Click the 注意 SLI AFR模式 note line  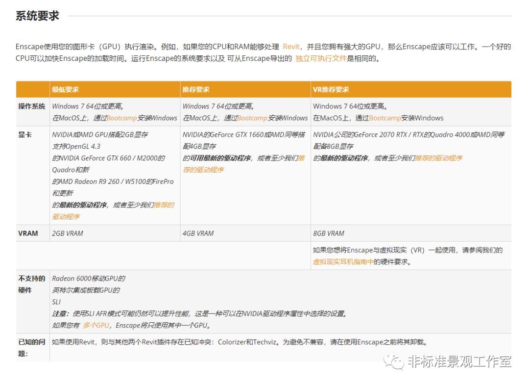[200, 314]
